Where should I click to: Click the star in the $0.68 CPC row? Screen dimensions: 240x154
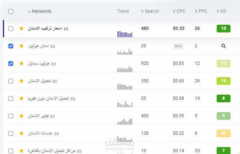[x=21, y=99]
